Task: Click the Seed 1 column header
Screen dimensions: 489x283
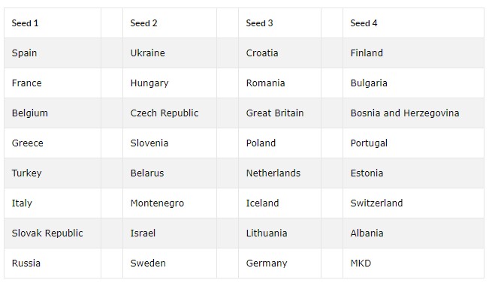Action: click(25, 23)
